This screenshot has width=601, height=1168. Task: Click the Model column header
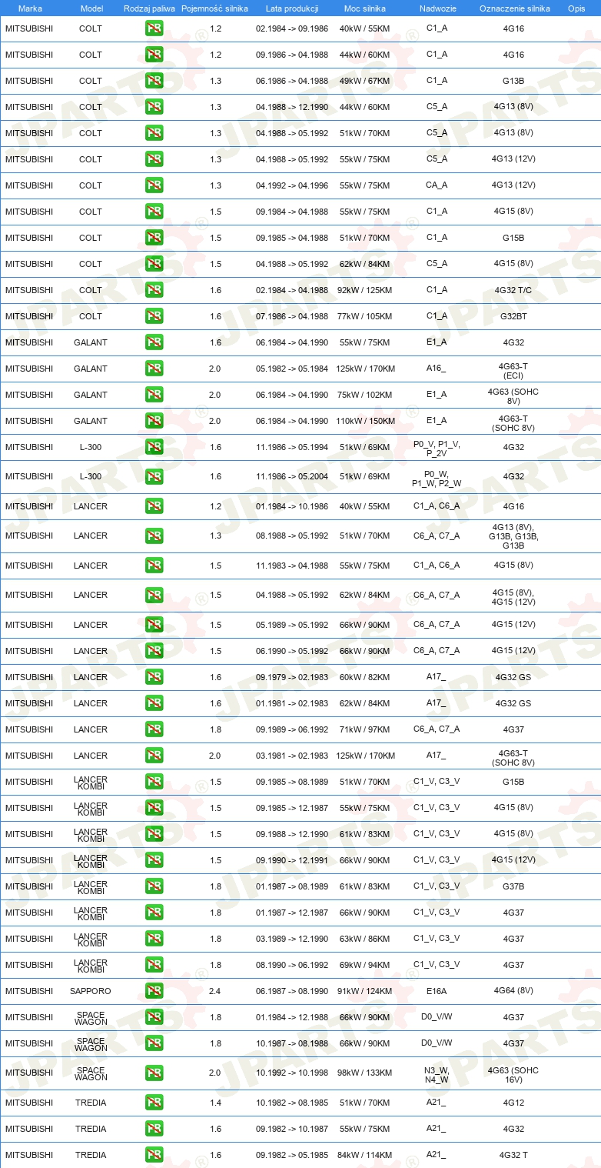coord(92,8)
